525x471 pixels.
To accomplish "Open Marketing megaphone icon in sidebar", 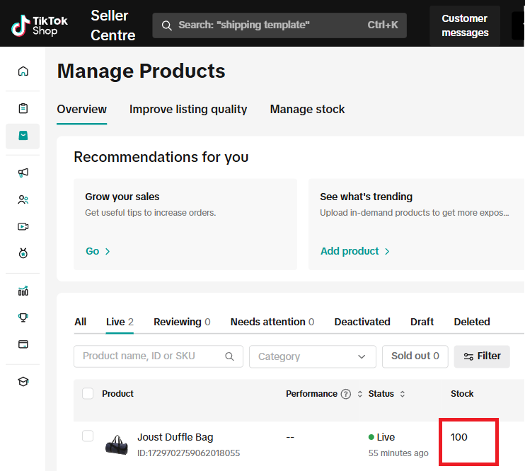I will [x=23, y=173].
